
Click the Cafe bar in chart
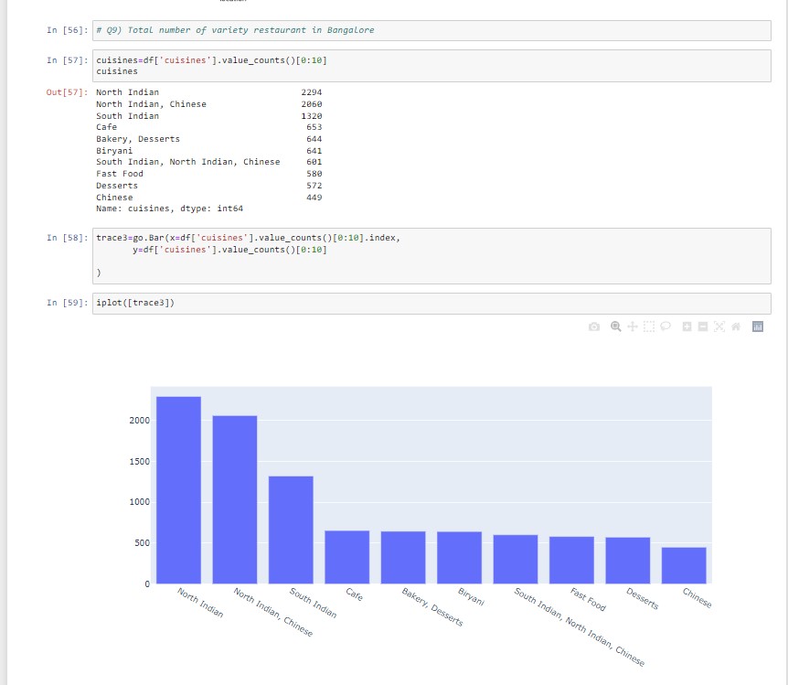(x=347, y=557)
